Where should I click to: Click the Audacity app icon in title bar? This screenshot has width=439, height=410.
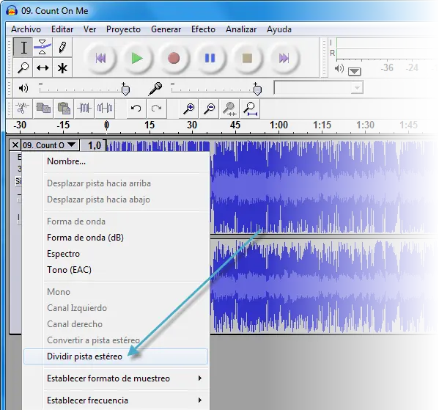tap(12, 11)
